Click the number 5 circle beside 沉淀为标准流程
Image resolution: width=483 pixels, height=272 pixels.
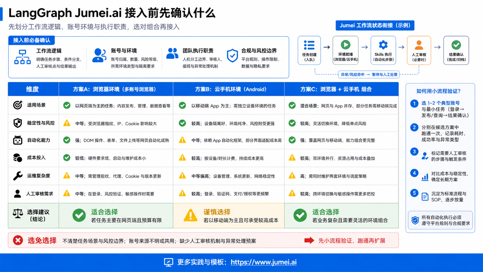point(414,193)
